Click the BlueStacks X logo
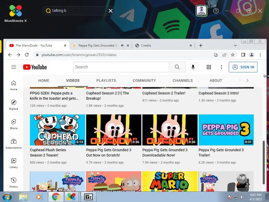Image resolution: width=269 pixels, height=202 pixels. tap(15, 14)
